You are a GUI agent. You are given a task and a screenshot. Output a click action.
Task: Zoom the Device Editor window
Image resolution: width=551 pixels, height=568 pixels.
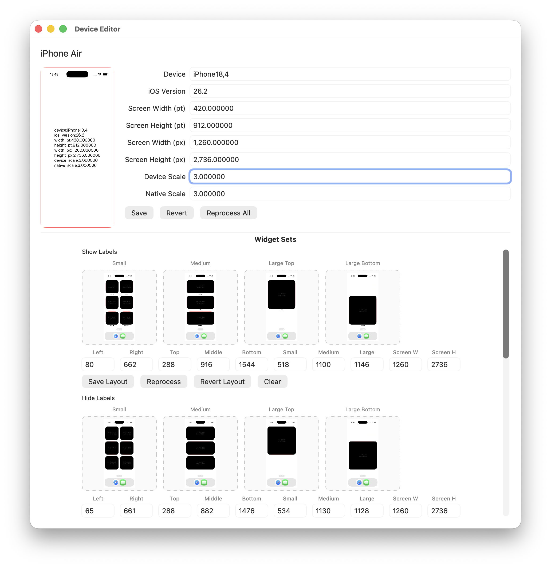coord(63,29)
